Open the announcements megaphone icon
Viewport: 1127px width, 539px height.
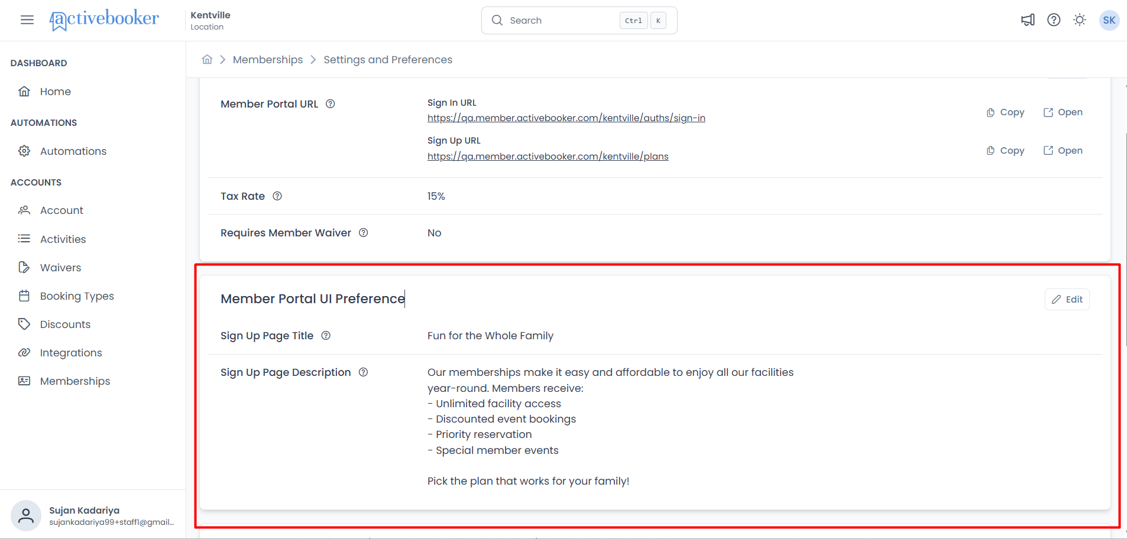pos(1028,20)
